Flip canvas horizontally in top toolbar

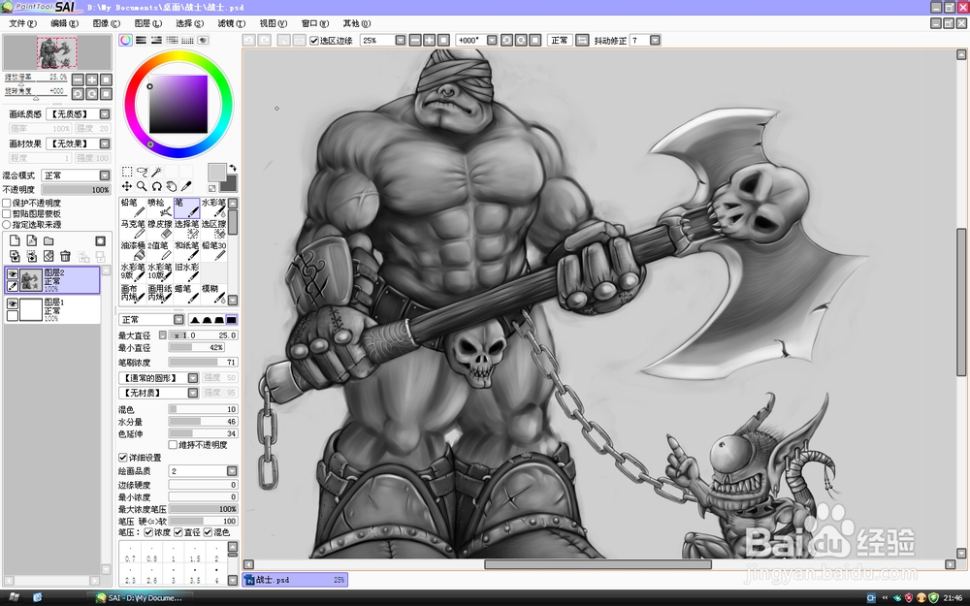pos(582,40)
